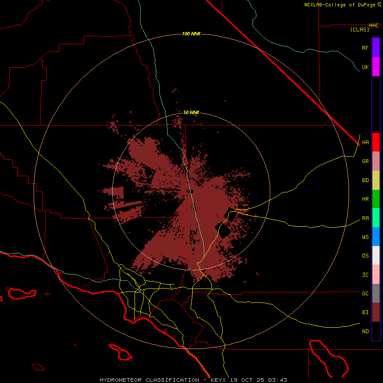Click the RF purple legend color swatch
Image resolution: width=383 pixels, height=383 pixels.
(376, 48)
